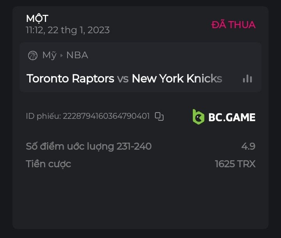Open match statistics bar chart icon
This screenshot has height=238, width=281.
247,79
